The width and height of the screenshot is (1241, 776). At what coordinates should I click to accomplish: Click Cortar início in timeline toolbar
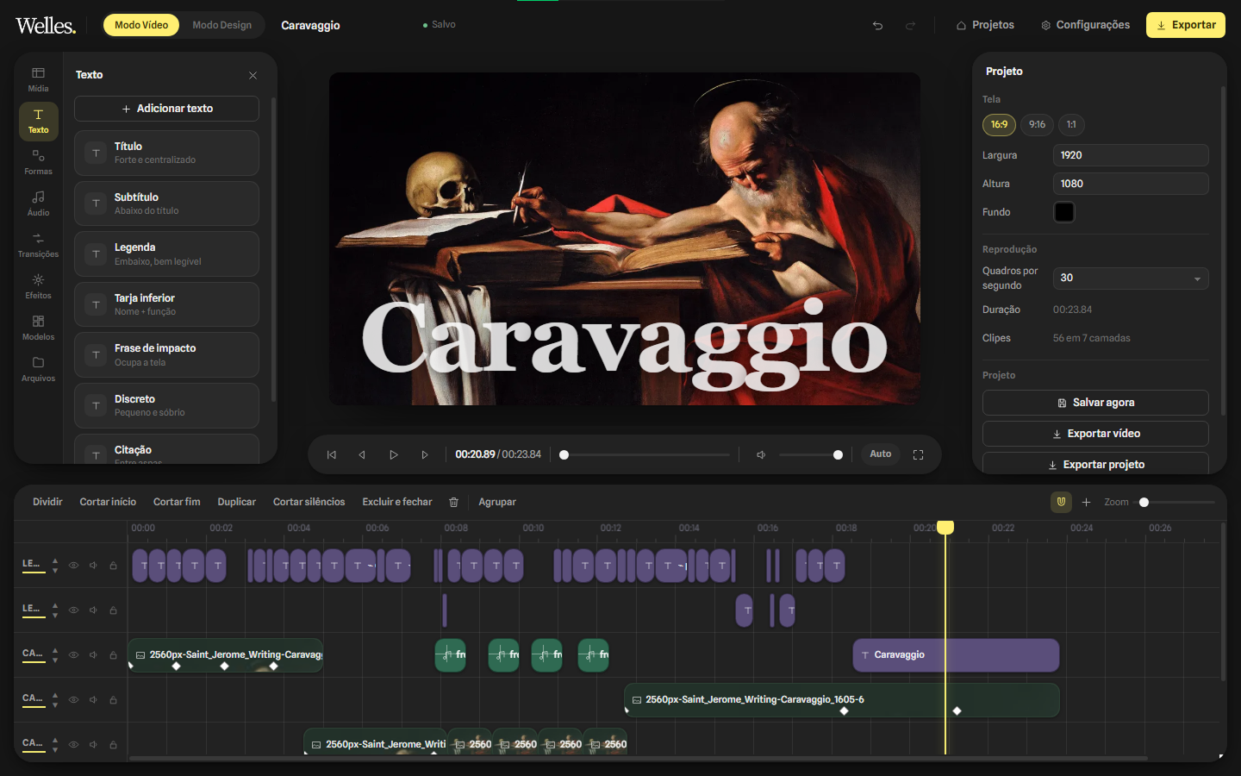108,502
